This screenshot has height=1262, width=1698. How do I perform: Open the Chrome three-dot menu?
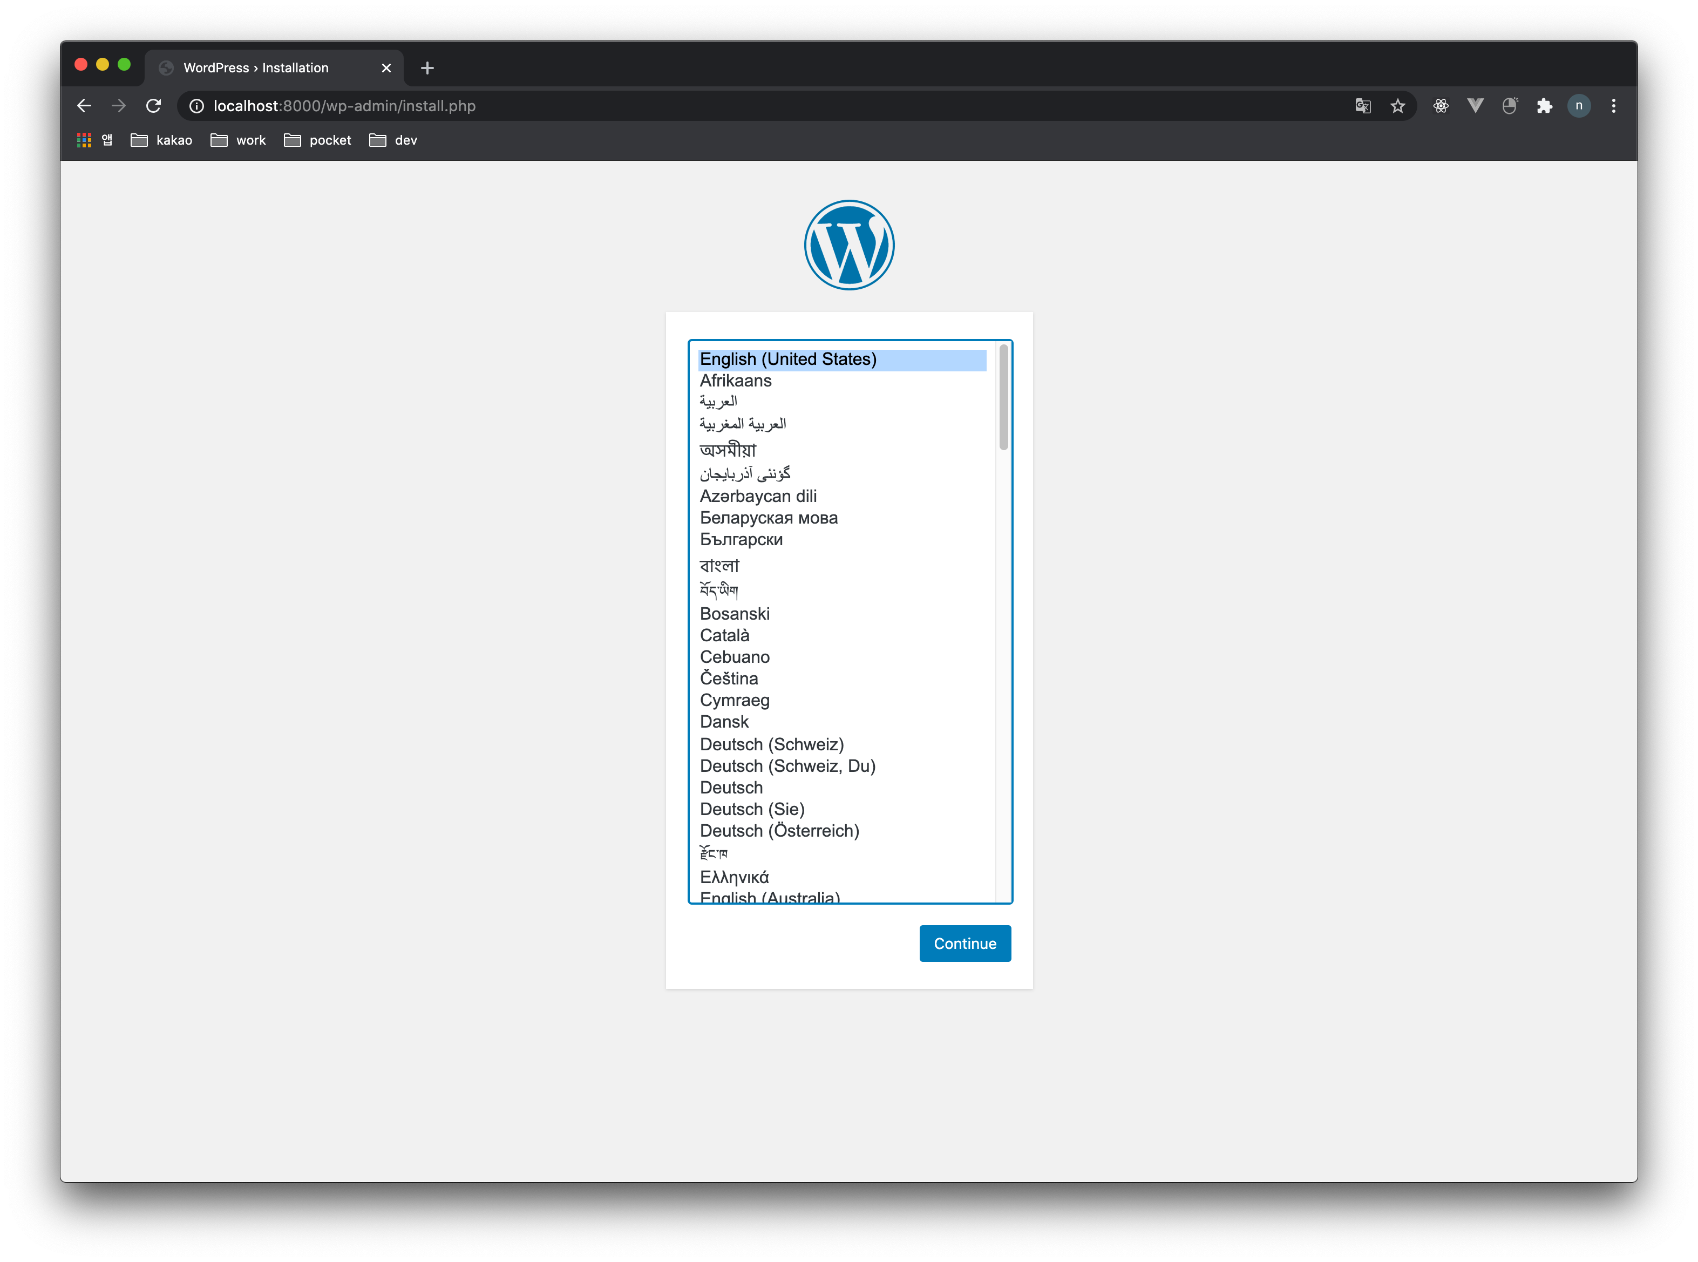pyautogui.click(x=1613, y=106)
